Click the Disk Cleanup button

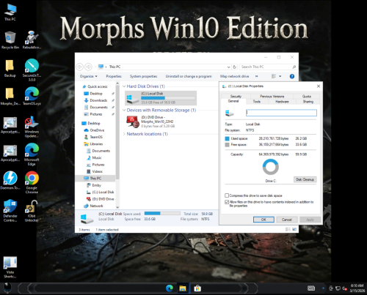[305, 179]
